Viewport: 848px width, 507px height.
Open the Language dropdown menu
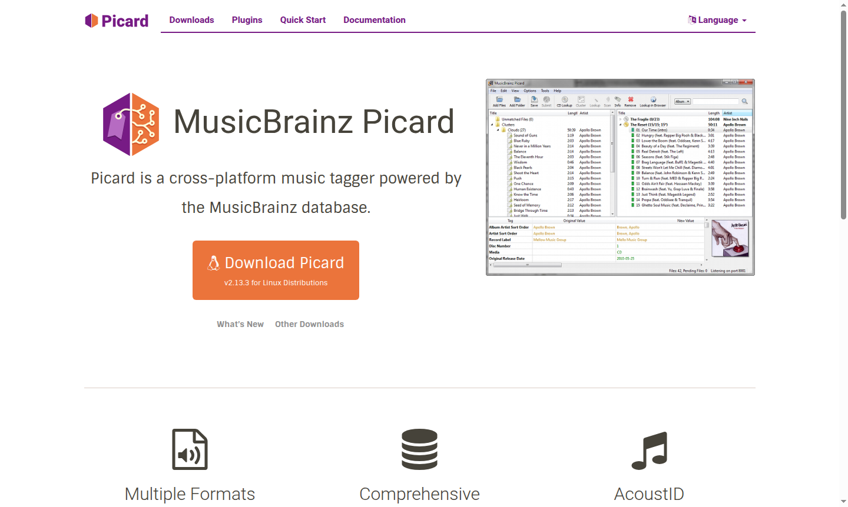point(717,19)
